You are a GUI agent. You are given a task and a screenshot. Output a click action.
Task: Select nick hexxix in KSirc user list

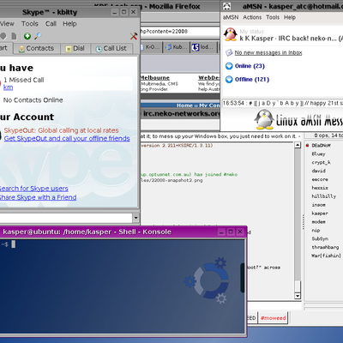320,188
